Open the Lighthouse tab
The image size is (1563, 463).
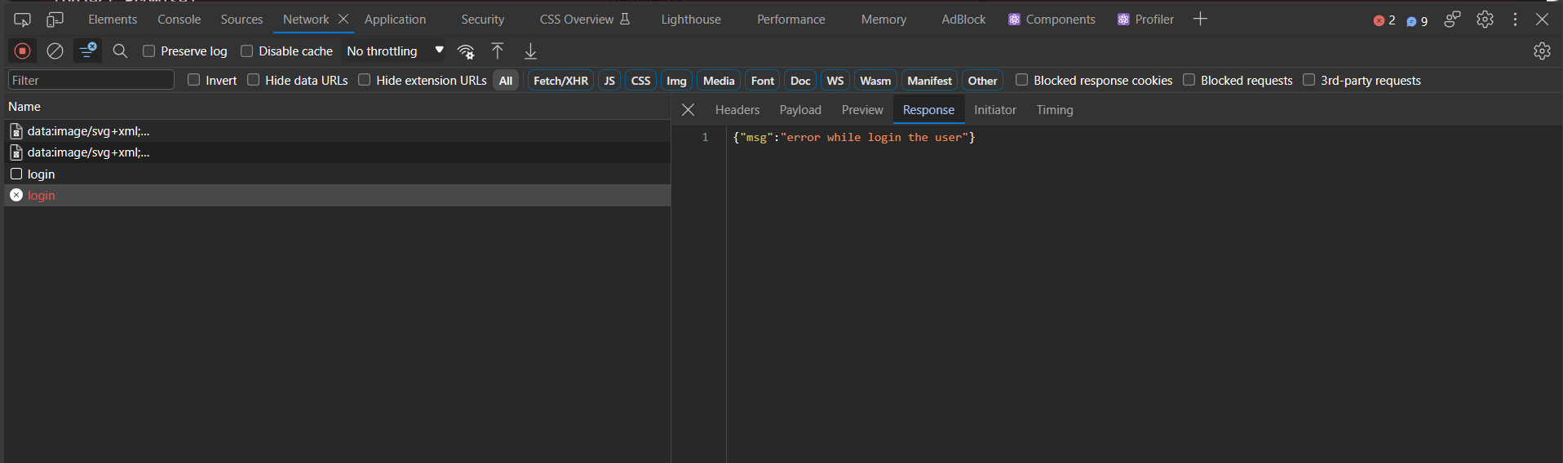(x=691, y=20)
